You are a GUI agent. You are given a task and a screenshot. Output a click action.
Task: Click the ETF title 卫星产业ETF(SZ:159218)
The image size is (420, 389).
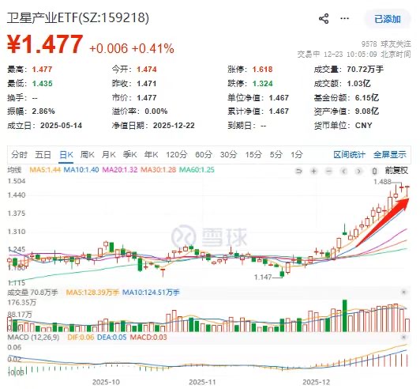(x=77, y=18)
